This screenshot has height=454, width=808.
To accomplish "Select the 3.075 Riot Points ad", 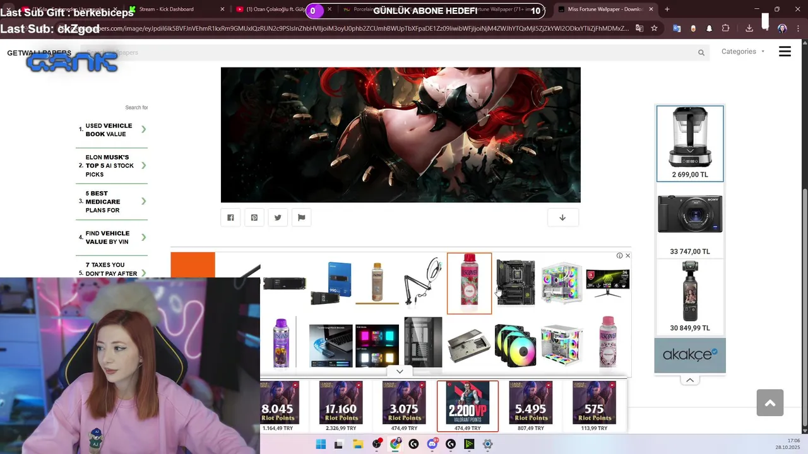I will [404, 406].
